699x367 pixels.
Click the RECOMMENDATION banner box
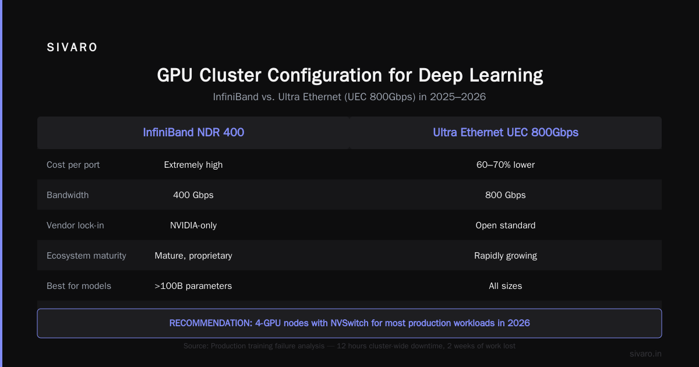[349, 323]
